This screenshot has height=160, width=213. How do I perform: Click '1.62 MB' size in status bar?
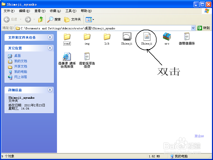click(x=154, y=157)
